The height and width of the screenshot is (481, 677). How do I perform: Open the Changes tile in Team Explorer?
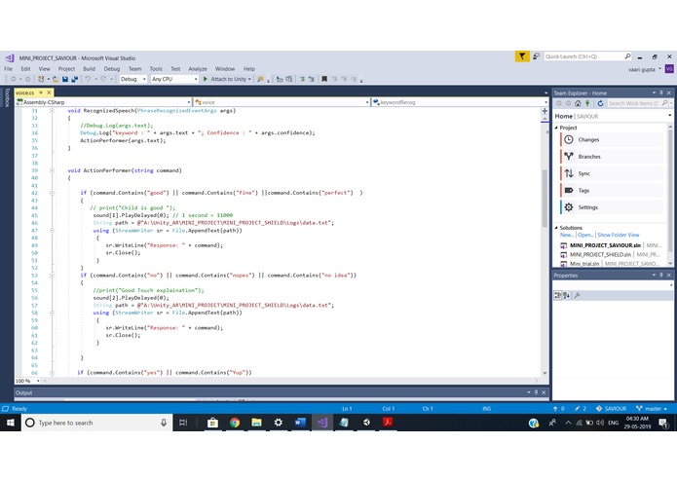(612, 140)
